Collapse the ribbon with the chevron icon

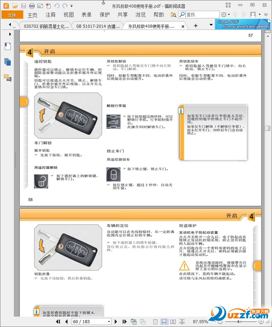tap(266, 15)
